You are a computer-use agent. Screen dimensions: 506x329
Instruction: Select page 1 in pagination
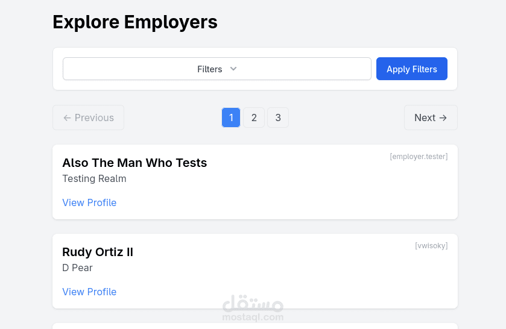(x=231, y=117)
